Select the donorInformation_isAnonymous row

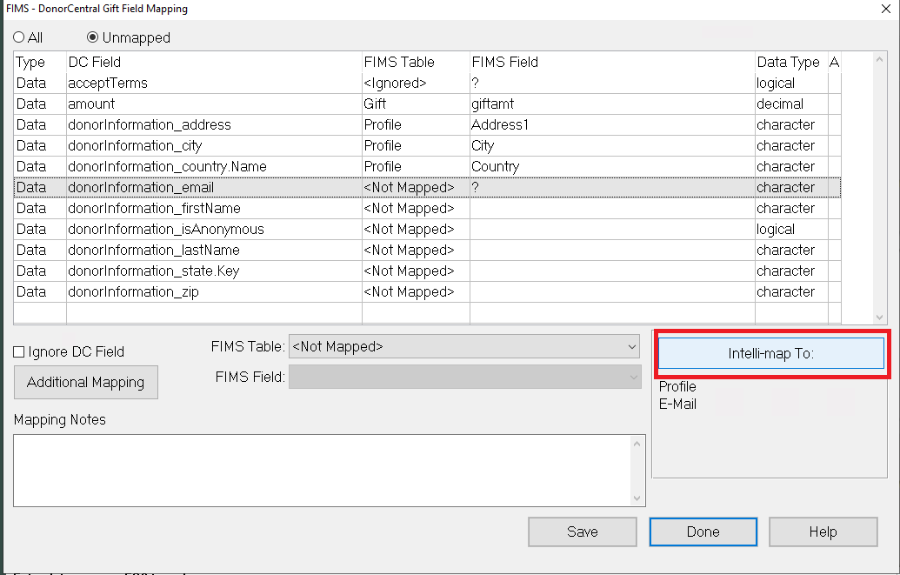[x=427, y=229]
